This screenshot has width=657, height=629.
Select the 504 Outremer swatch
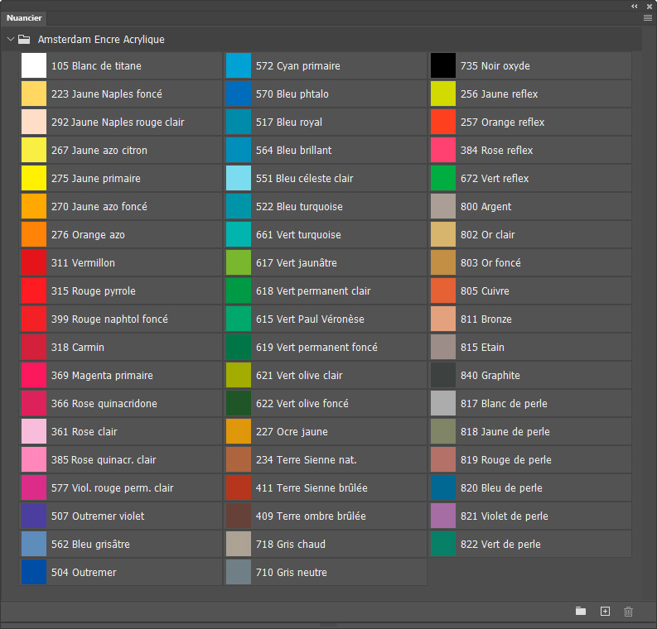coord(34,572)
